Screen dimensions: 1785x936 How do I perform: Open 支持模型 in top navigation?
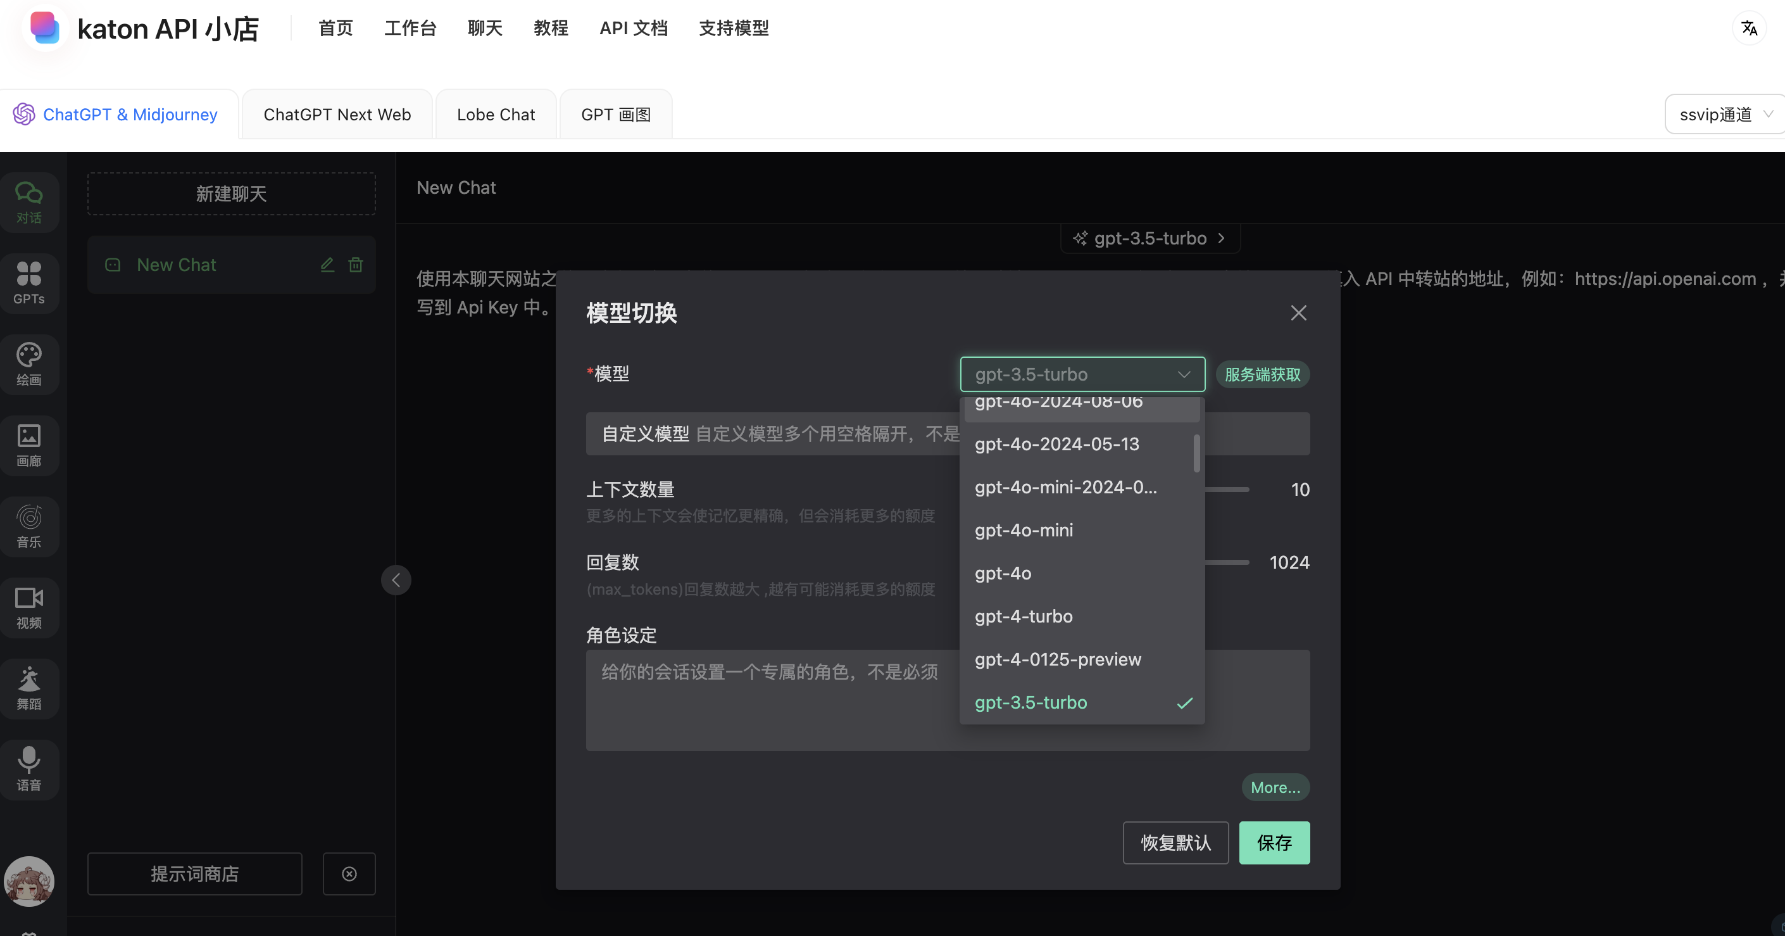pyautogui.click(x=734, y=28)
